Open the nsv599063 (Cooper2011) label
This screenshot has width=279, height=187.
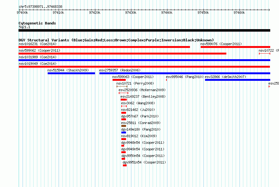click(133, 77)
